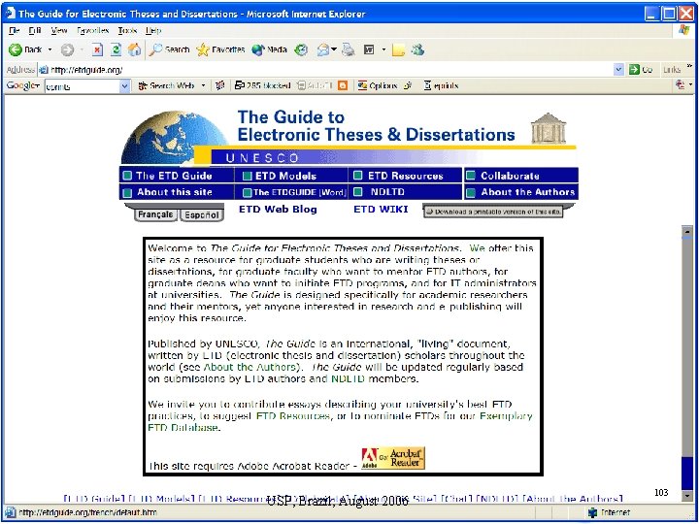Open About the Authors navigation tab
Image resolution: width=699 pixels, height=524 pixels.
pos(521,192)
